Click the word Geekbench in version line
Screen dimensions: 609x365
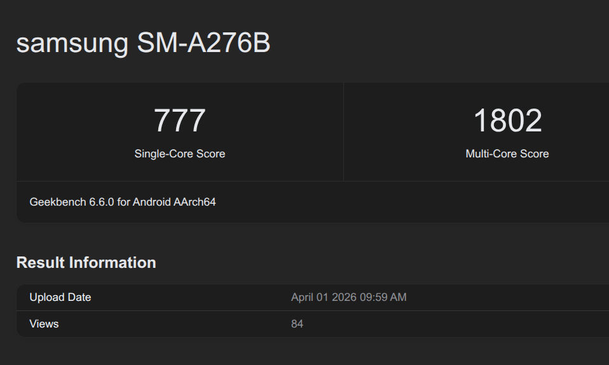click(55, 202)
